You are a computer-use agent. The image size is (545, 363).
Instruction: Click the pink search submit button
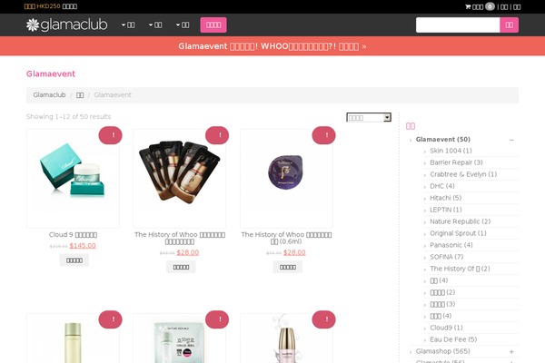510,25
